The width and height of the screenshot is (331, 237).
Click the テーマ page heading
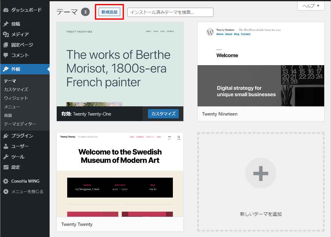click(x=67, y=12)
